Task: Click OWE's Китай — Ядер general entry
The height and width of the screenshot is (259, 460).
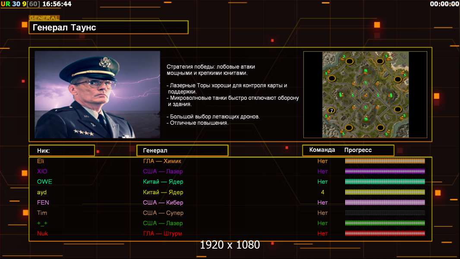Action: point(163,182)
